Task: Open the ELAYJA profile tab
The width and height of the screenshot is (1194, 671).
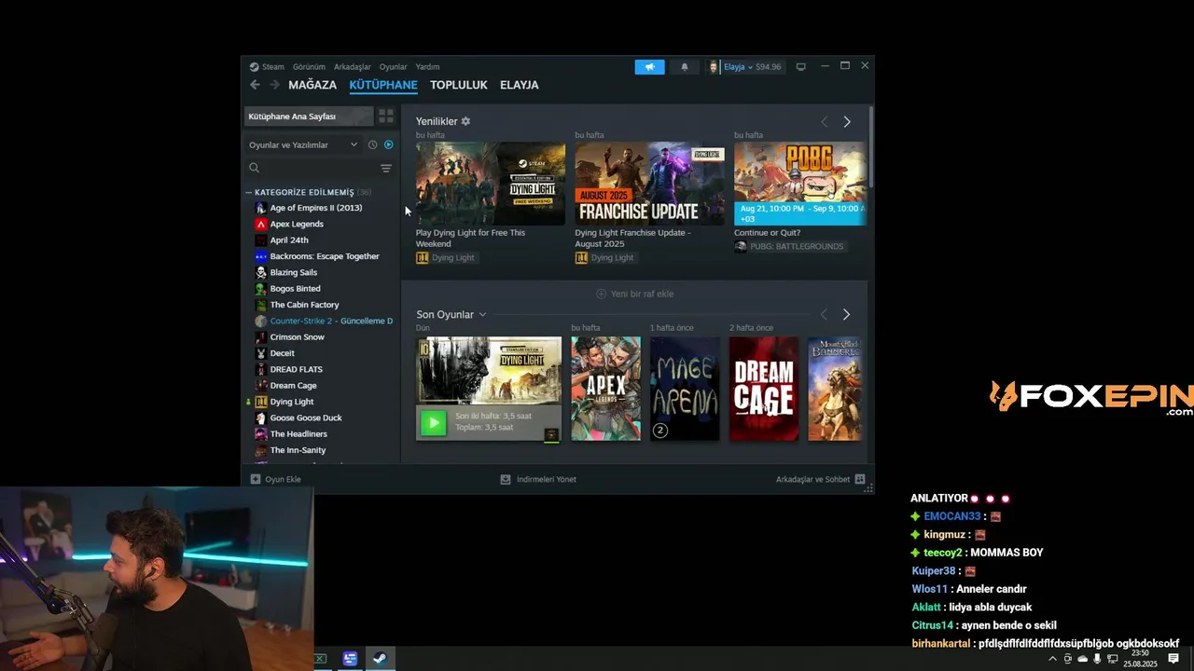Action: [520, 85]
